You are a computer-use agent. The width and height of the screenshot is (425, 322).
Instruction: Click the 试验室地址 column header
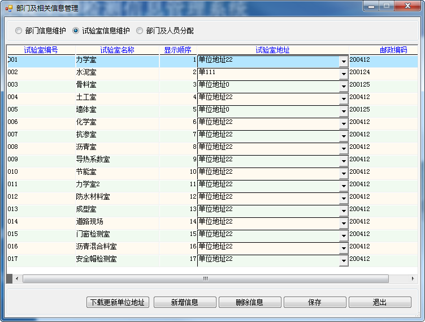pyautogui.click(x=272, y=50)
